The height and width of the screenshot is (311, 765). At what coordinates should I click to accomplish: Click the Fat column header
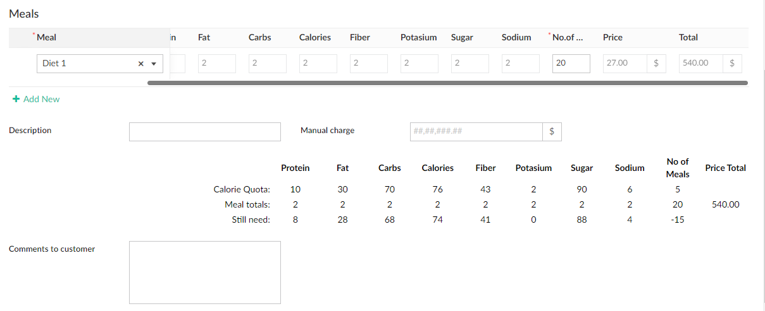pos(204,37)
